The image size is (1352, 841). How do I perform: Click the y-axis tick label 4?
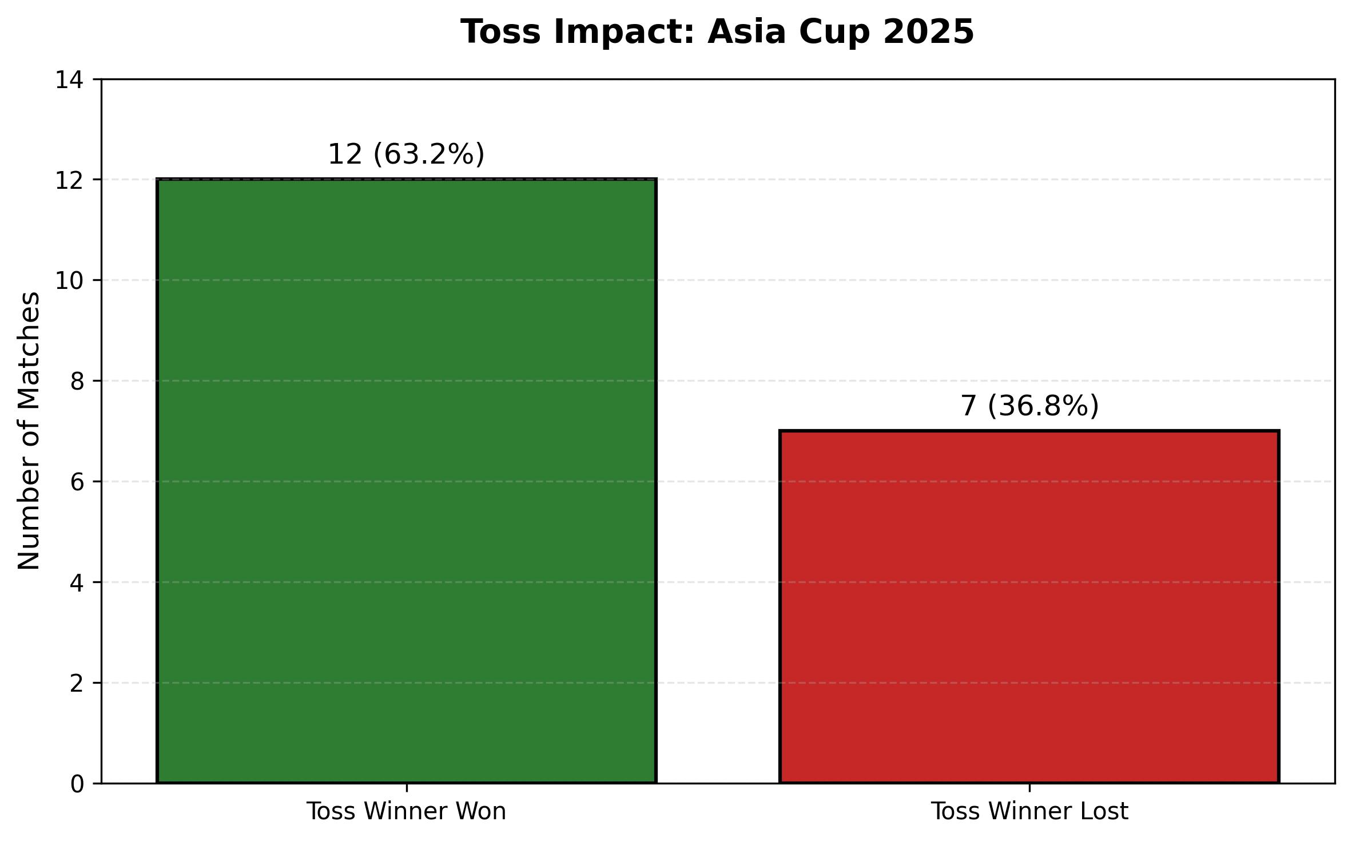[x=78, y=583]
